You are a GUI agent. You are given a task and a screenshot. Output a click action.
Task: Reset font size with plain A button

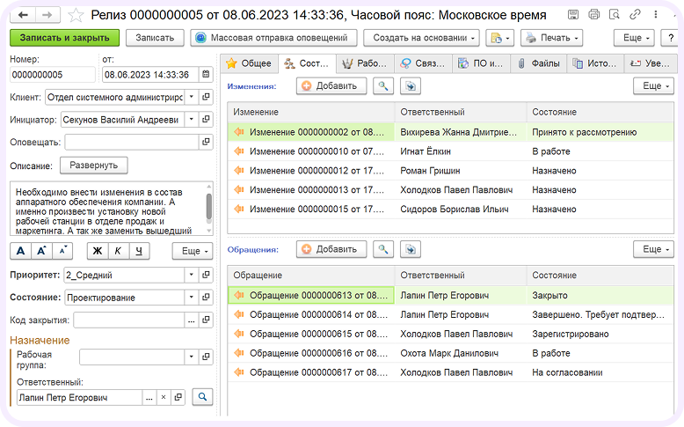click(x=20, y=251)
